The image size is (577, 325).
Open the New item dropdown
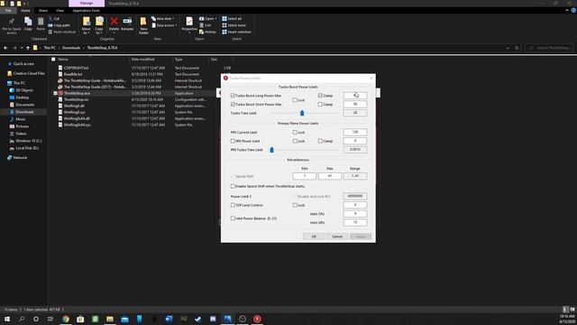coord(162,18)
